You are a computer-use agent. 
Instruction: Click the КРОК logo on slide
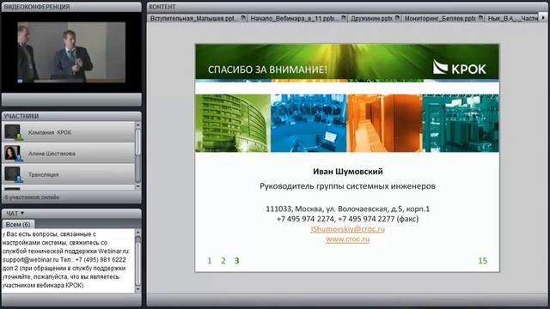pyautogui.click(x=460, y=67)
